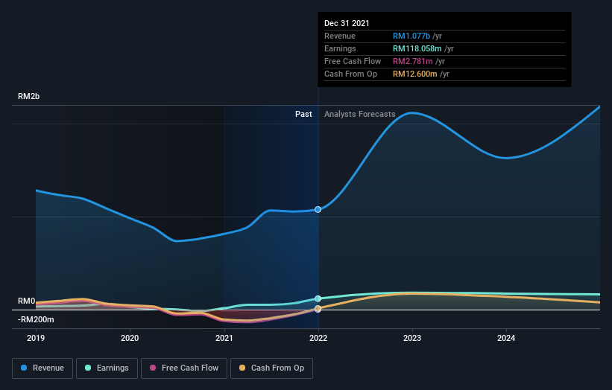Click the tooltip Free Cash Flow row label
The width and height of the screenshot is (612, 390).
click(x=353, y=61)
